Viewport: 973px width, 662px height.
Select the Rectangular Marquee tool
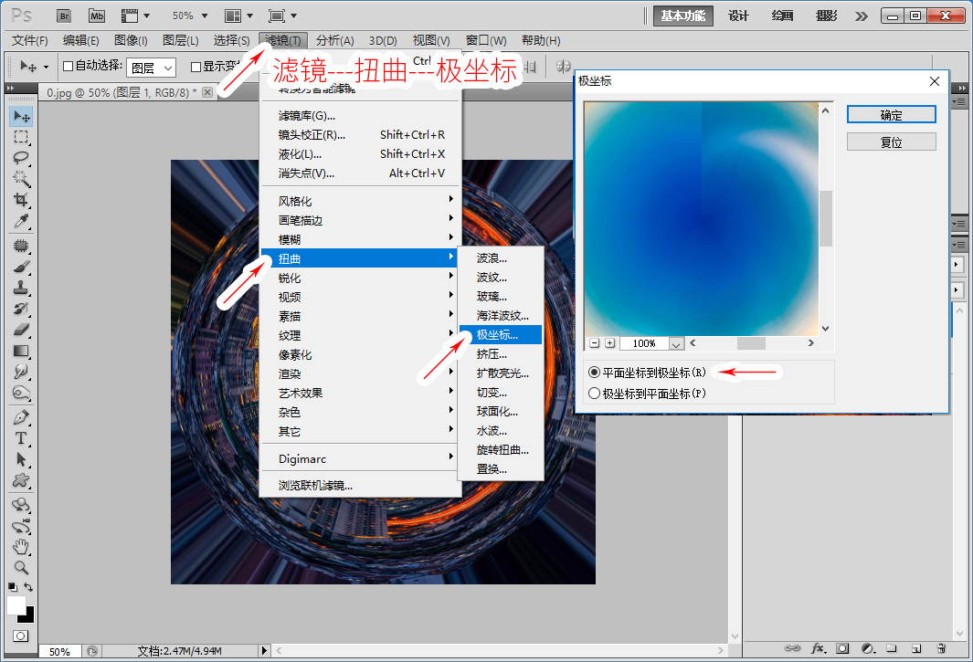pos(21,137)
